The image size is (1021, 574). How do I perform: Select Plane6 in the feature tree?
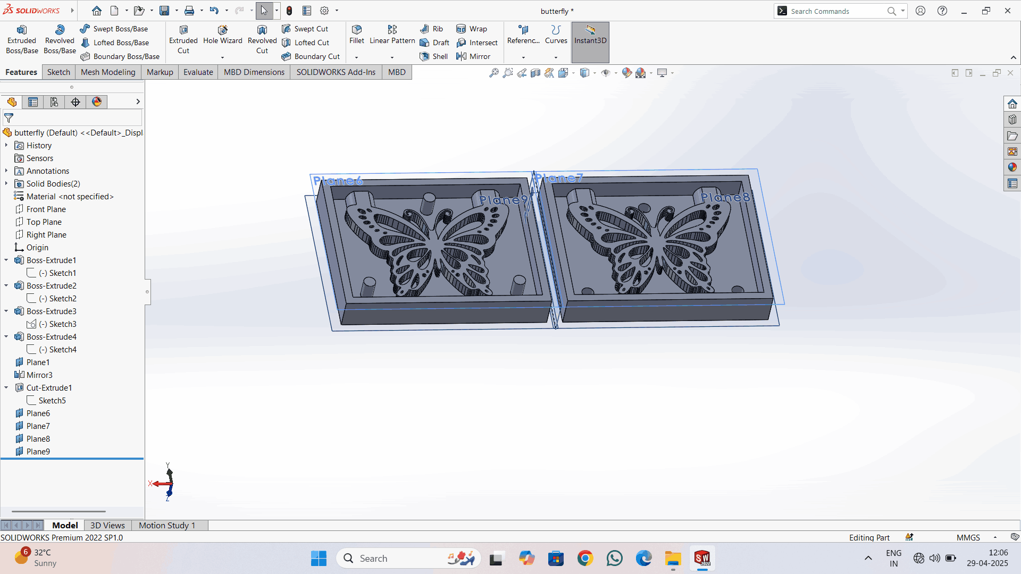pos(38,413)
